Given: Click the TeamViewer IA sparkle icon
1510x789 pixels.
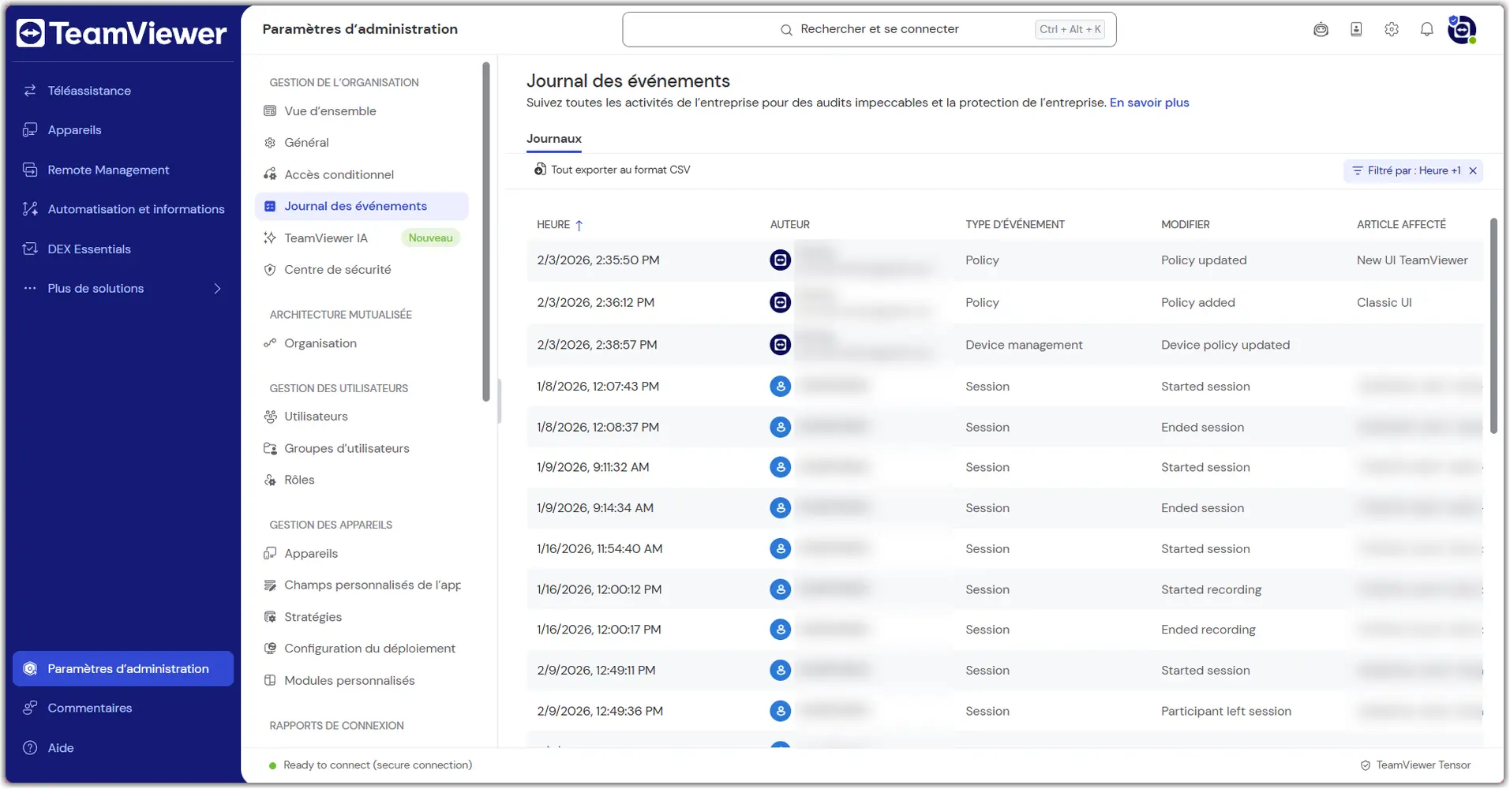Looking at the screenshot, I should click(x=270, y=238).
